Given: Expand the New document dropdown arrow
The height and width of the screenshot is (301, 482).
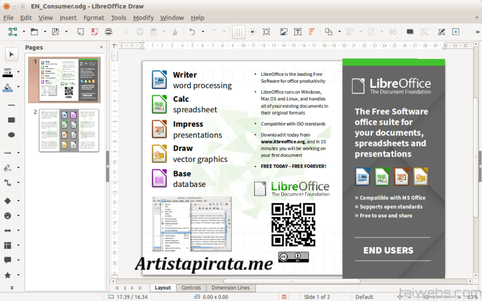Looking at the screenshot, I should (x=24, y=31).
